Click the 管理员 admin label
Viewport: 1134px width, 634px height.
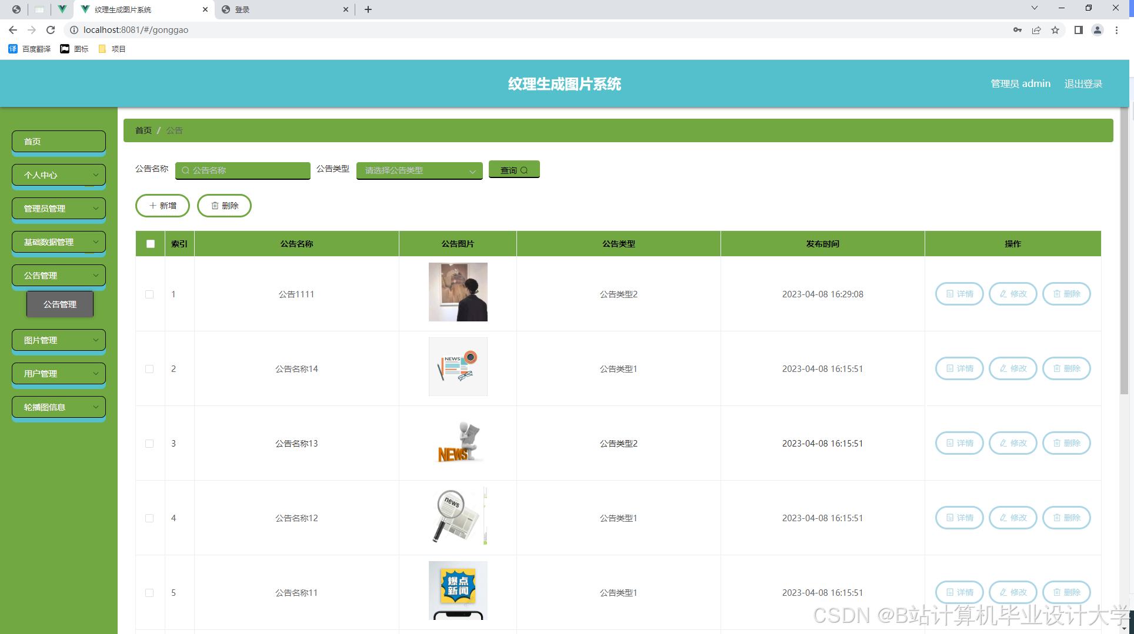(x=1020, y=83)
